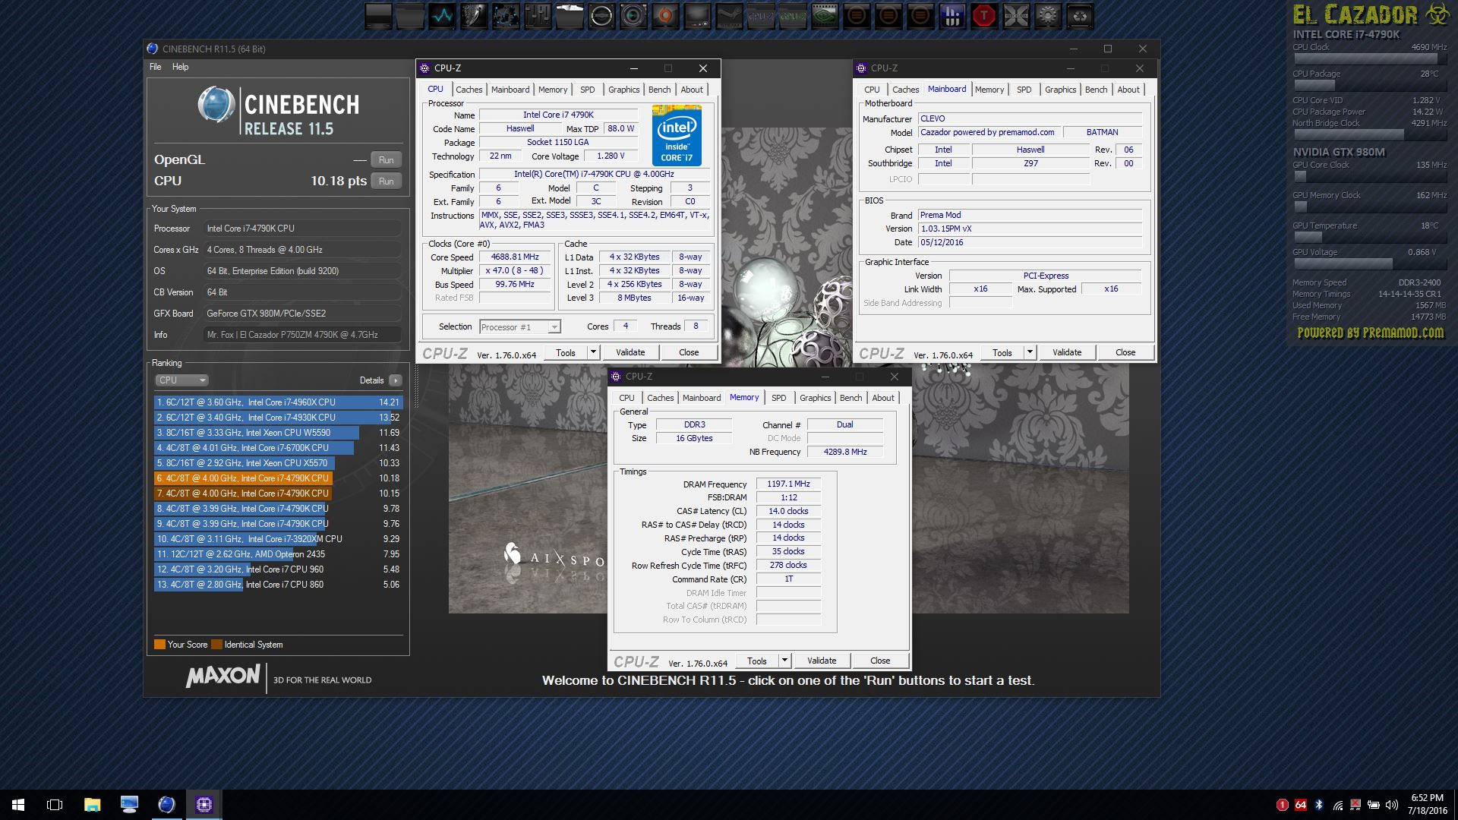Image resolution: width=1458 pixels, height=820 pixels.
Task: Select ranking row Intel Core i7 CPU 860
Action: (278, 585)
